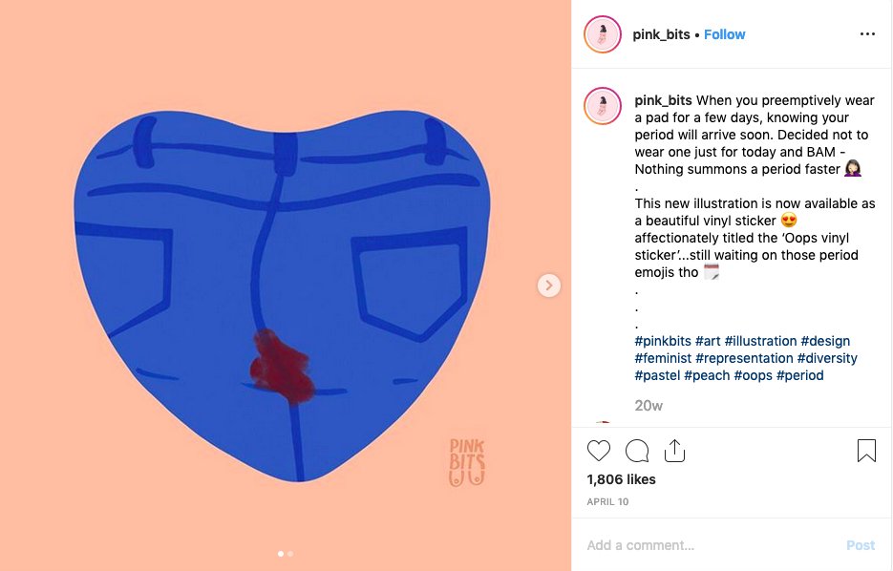
Task: Save the post with the bookmark icon
Action: tap(866, 451)
